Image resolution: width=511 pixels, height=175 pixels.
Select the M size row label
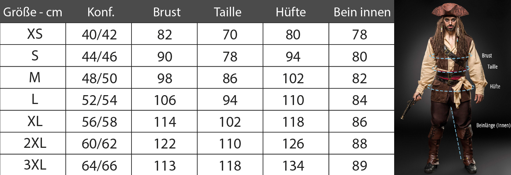click(x=34, y=77)
